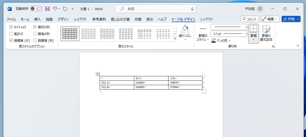
Task: Switch to the 描画 tab
Action: coord(49,19)
